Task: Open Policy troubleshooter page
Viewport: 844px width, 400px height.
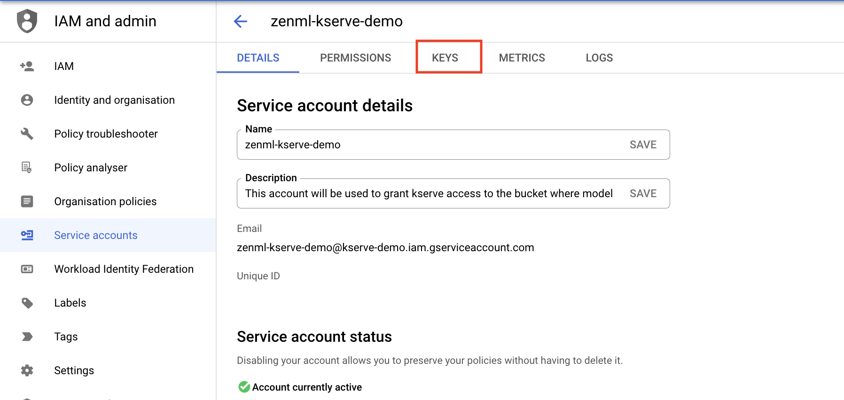Action: (x=108, y=134)
